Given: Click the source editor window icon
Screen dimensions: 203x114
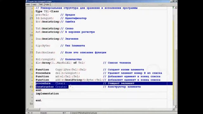Looking at the screenshot, I should point(27,1).
